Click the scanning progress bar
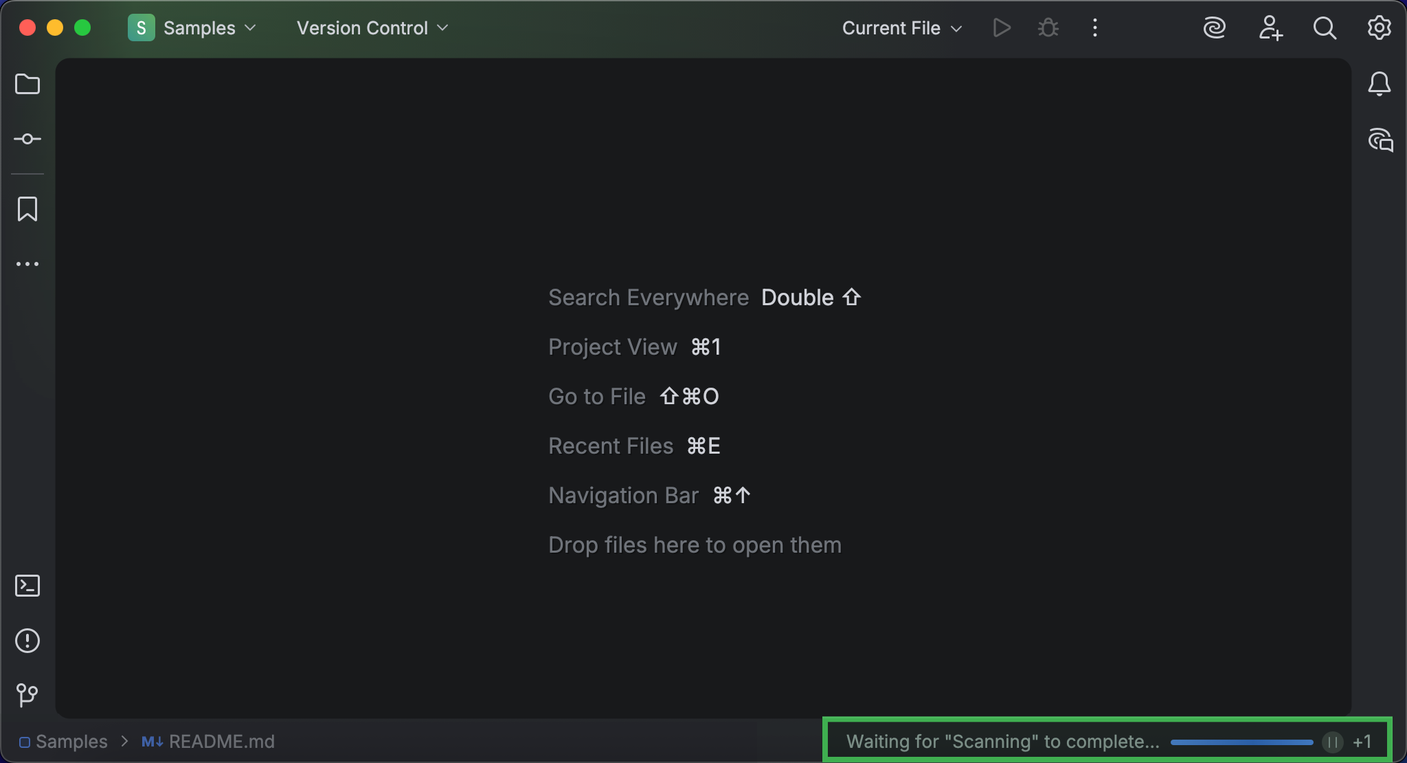The height and width of the screenshot is (763, 1407). [1241, 742]
